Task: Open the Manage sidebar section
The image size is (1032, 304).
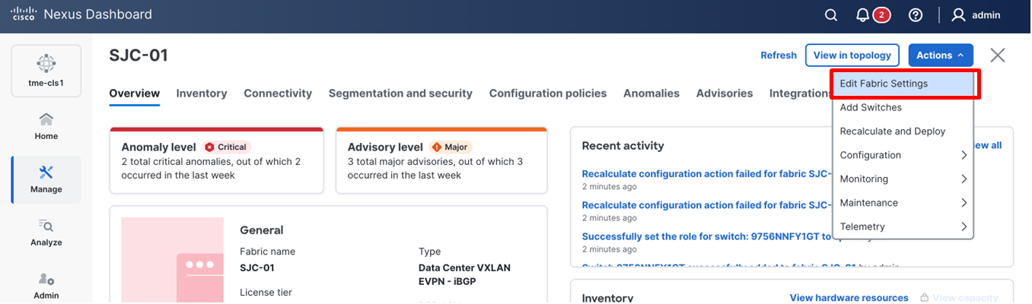Action: click(46, 179)
